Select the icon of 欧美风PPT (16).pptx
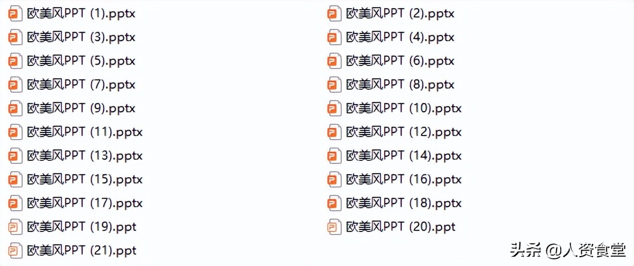The height and width of the screenshot is (266, 634). click(335, 180)
